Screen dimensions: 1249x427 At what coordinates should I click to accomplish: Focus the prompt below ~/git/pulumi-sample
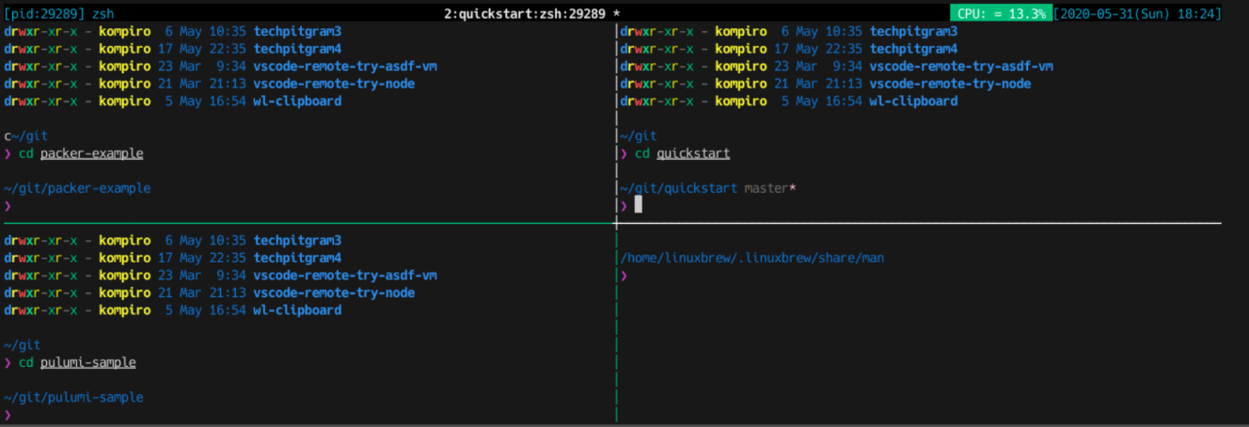pyautogui.click(x=8, y=414)
